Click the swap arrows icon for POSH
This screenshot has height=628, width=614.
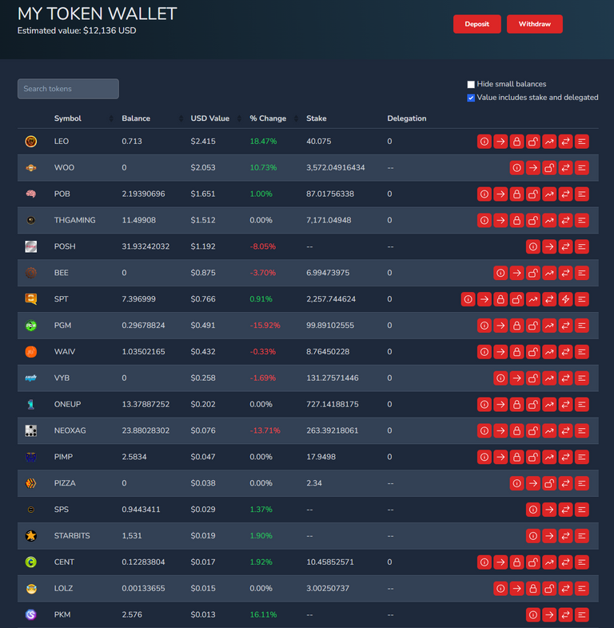pyautogui.click(x=565, y=246)
